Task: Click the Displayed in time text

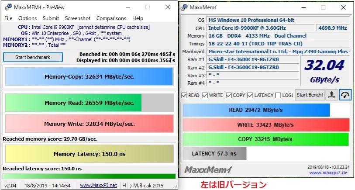Action: click(x=126, y=60)
